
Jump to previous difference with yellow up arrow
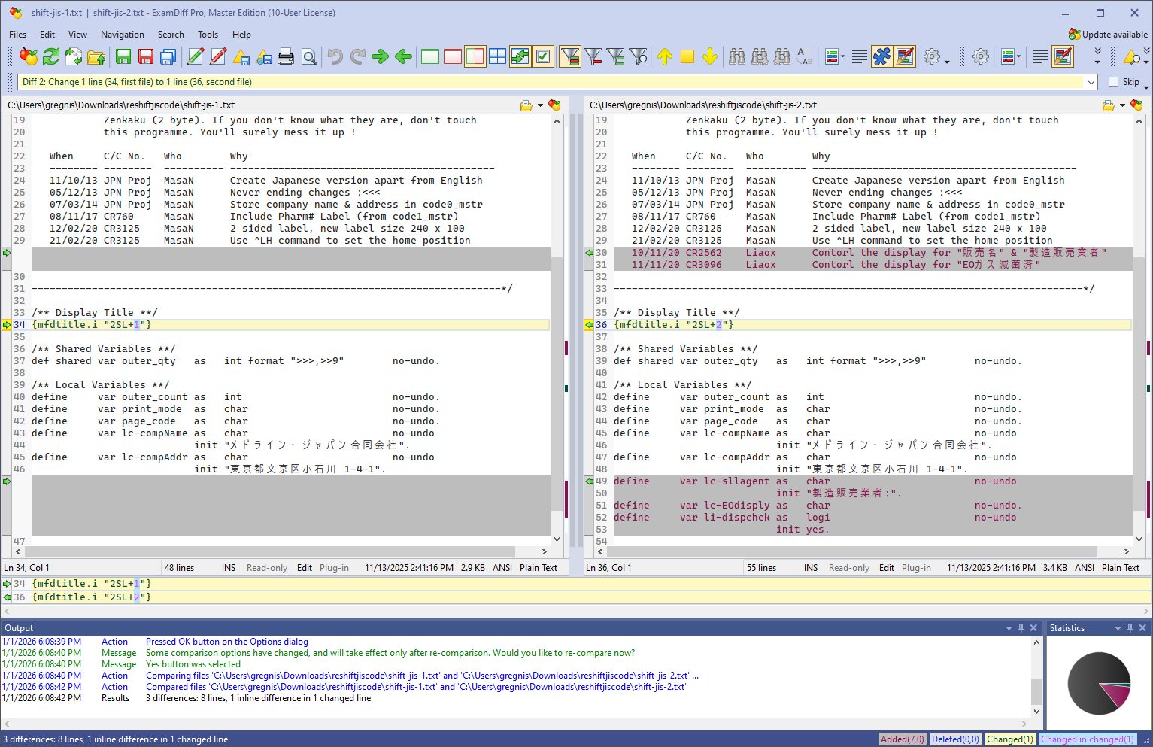665,56
